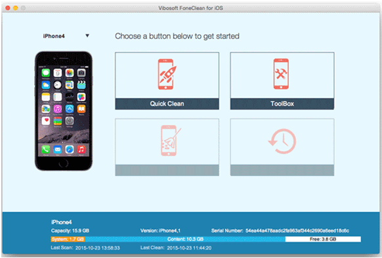Image resolution: width=382 pixels, height=258 pixels.
Task: Click the iPhone device preview image
Action: pyautogui.click(x=64, y=111)
